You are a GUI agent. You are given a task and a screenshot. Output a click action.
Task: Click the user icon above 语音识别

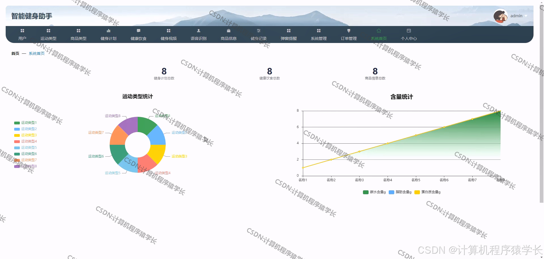point(199,31)
